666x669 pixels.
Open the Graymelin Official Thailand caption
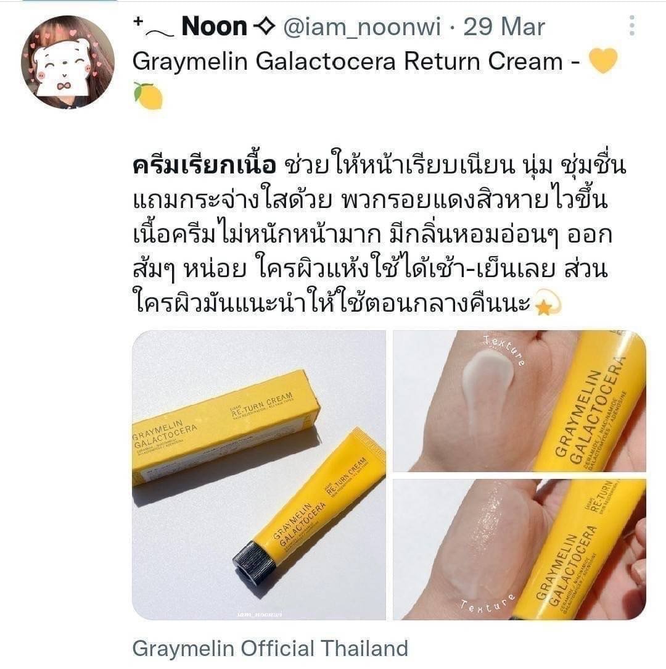click(x=270, y=648)
